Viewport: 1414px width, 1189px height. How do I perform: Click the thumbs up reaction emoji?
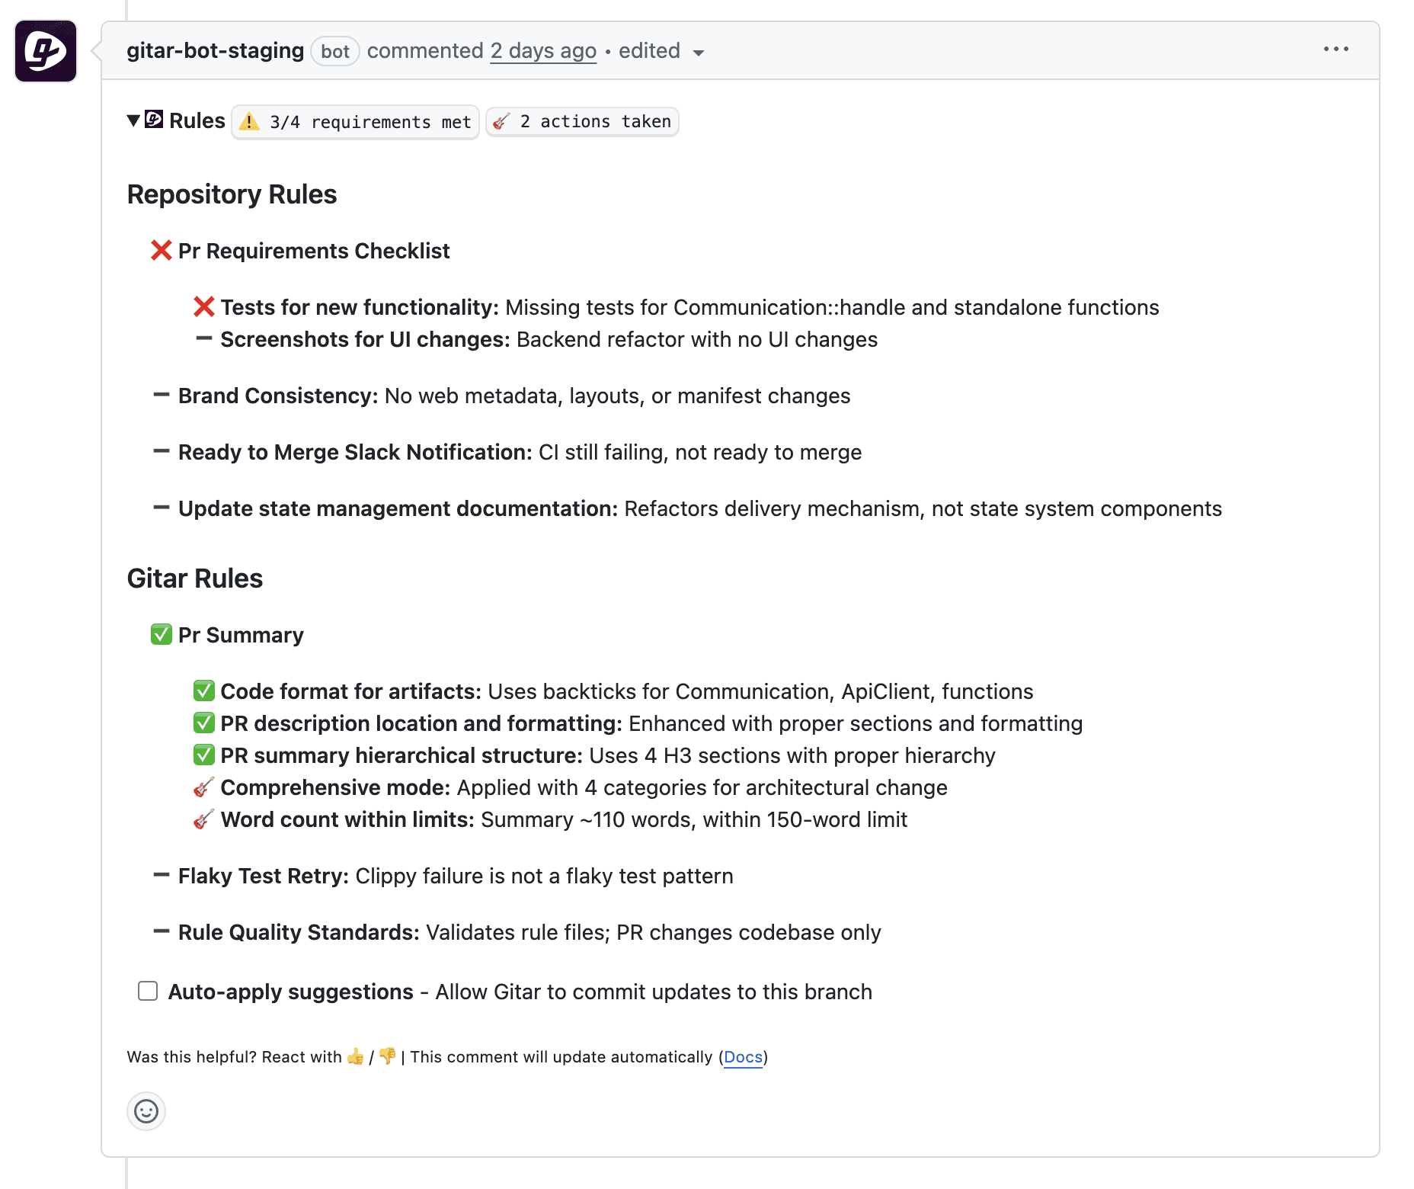[x=356, y=1056]
